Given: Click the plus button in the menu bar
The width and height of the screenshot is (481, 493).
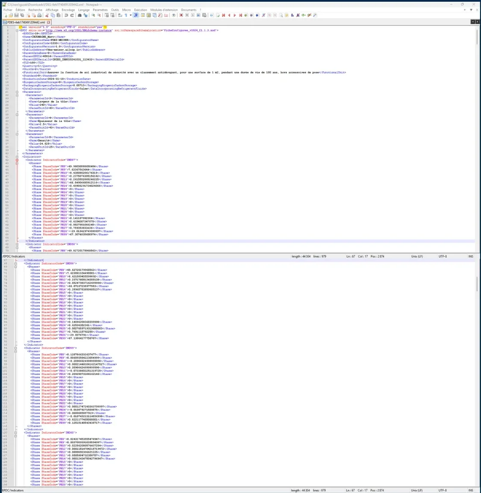Looking at the screenshot, I should point(465,10).
